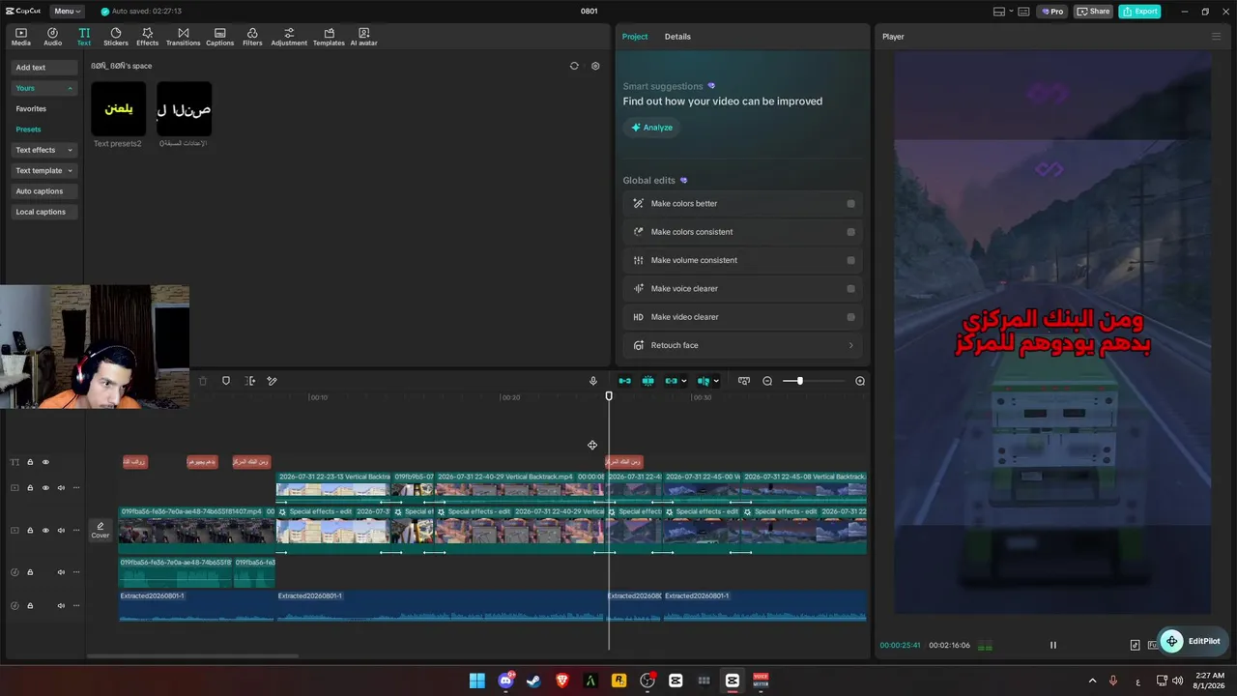Click the record voiceover microphone icon
Viewport: 1237px width, 696px height.
[593, 381]
